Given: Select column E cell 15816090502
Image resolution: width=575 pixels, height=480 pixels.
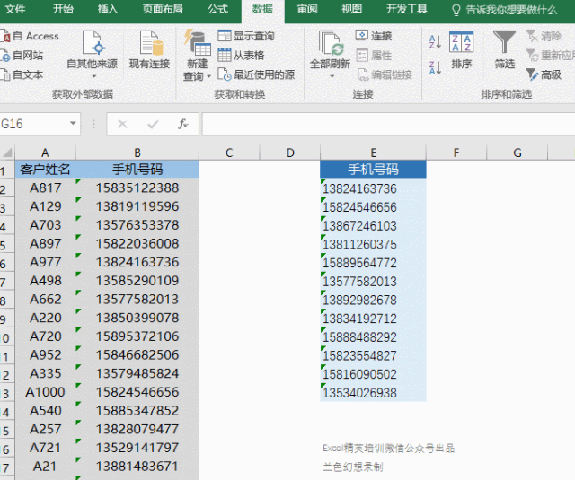Looking at the screenshot, I should (x=374, y=374).
